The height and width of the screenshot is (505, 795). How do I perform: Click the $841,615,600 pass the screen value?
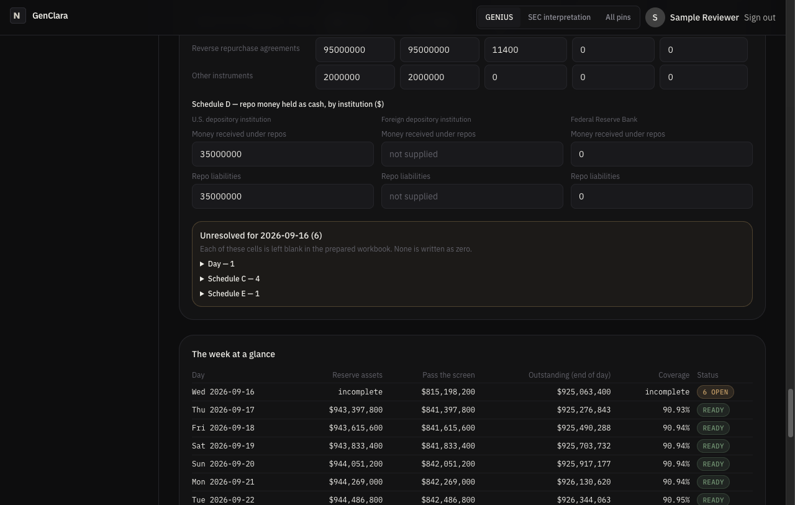[448, 428]
